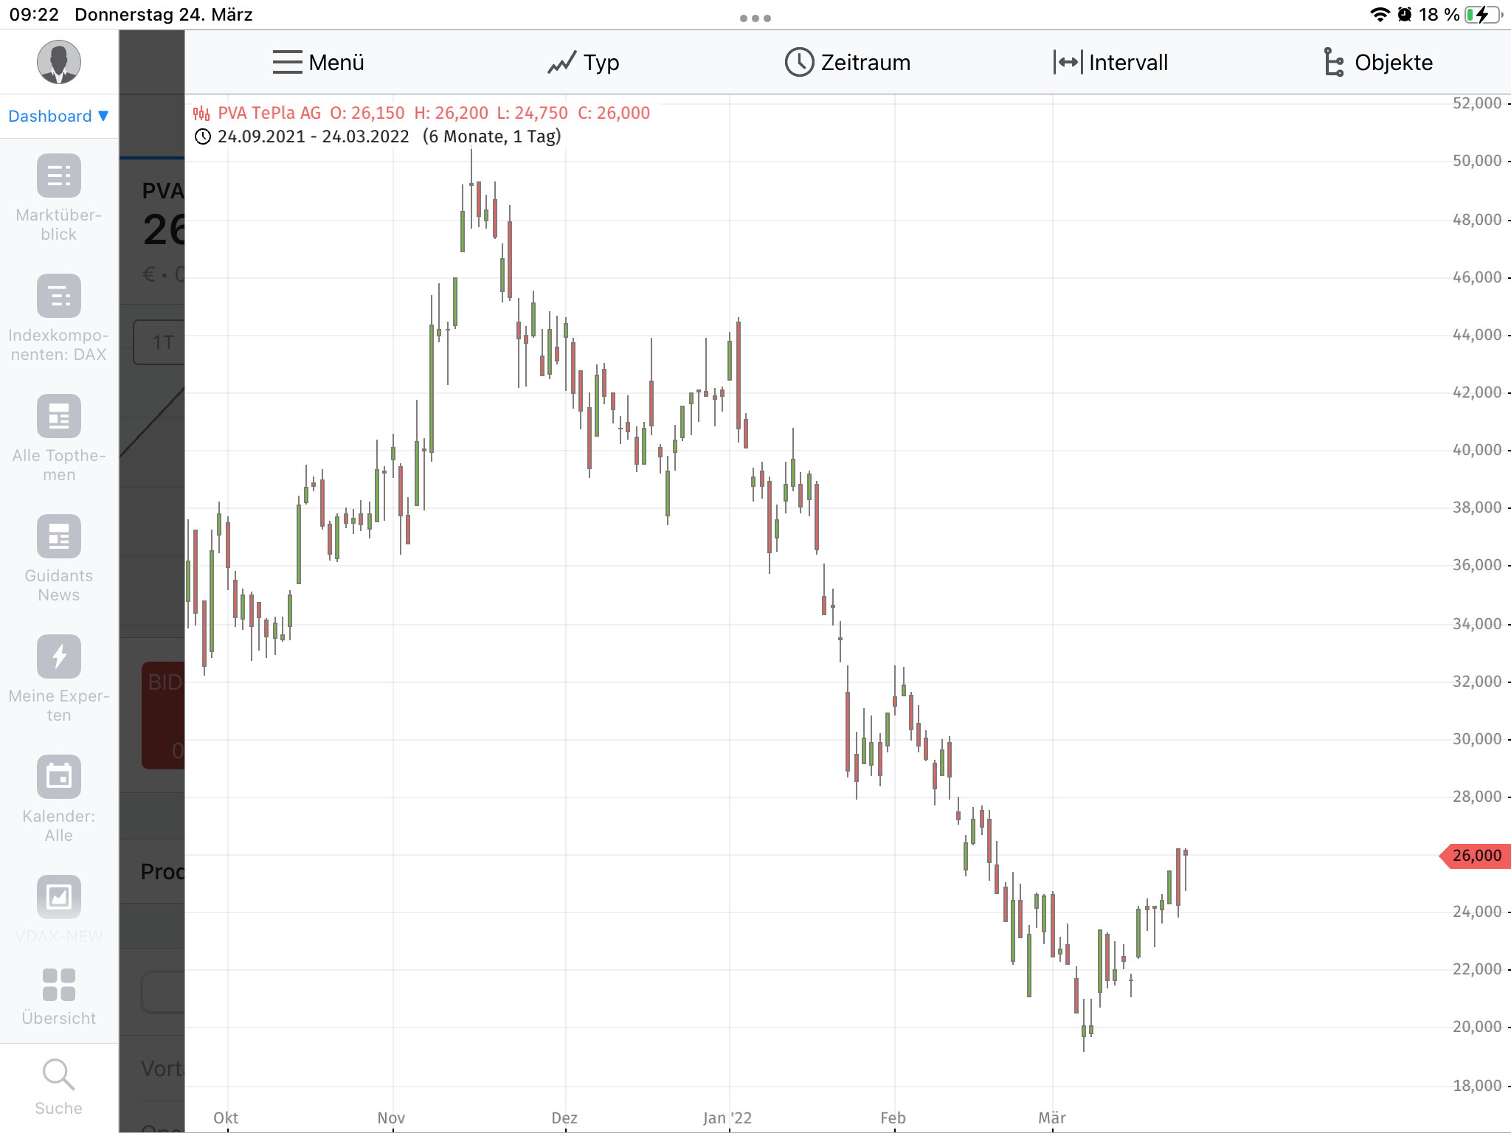Tap the three-dot multitasking indicator at top
This screenshot has height=1133, width=1511.
pyautogui.click(x=755, y=18)
